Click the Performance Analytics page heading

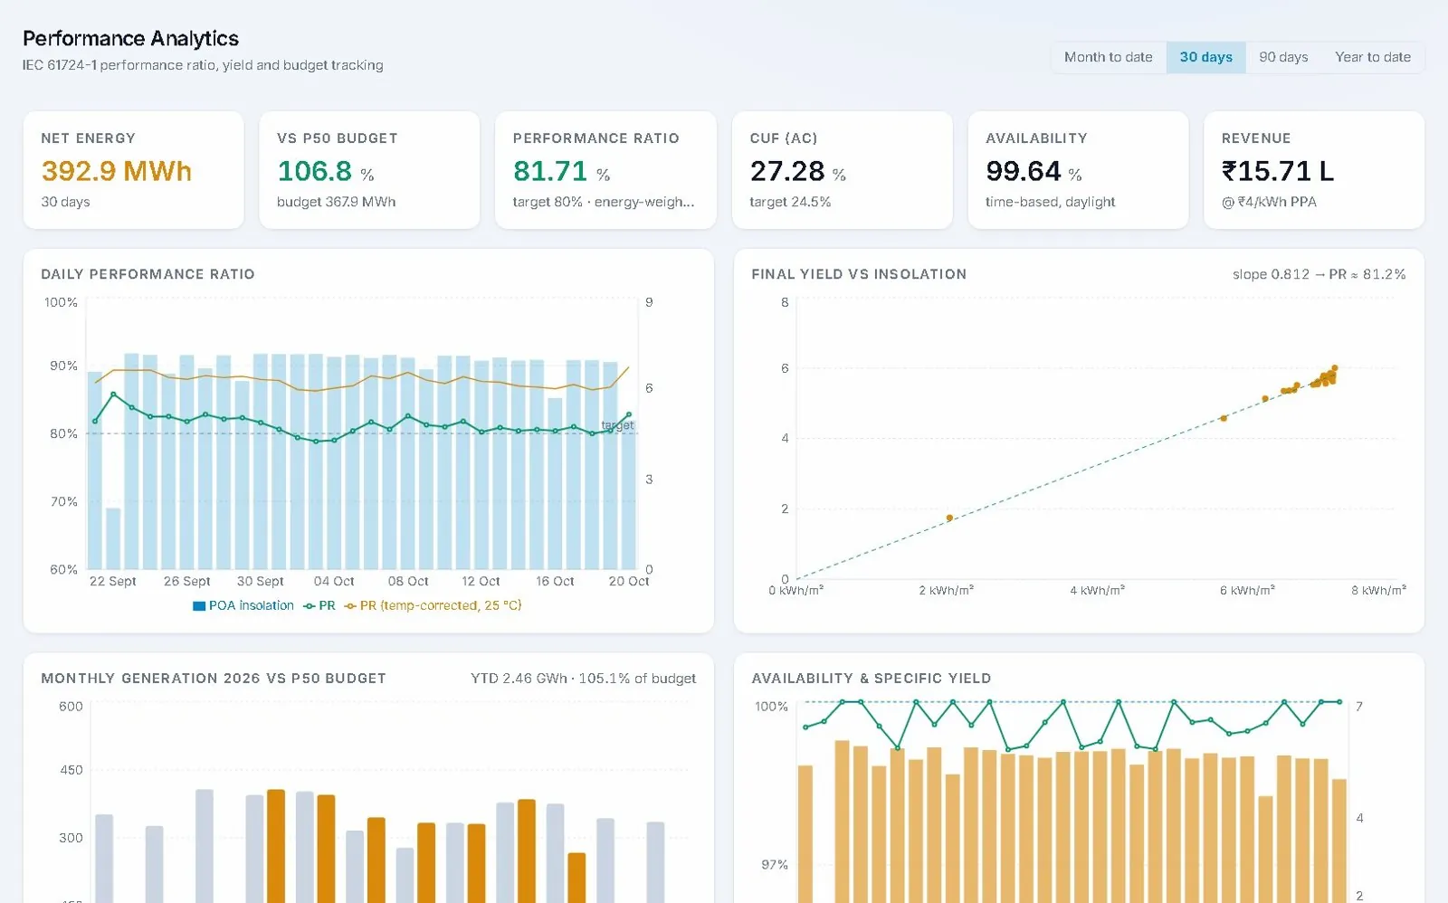130,38
